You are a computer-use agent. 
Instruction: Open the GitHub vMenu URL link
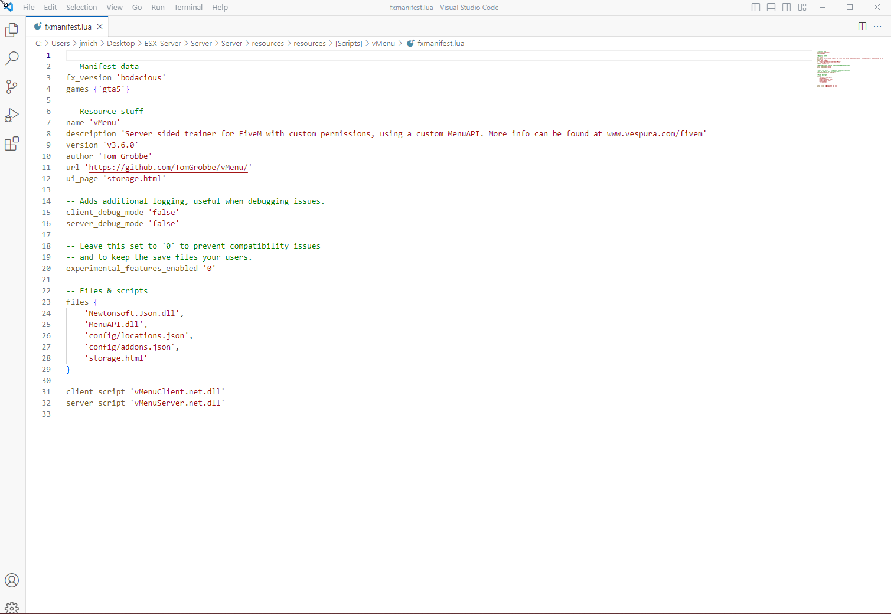[x=168, y=168]
